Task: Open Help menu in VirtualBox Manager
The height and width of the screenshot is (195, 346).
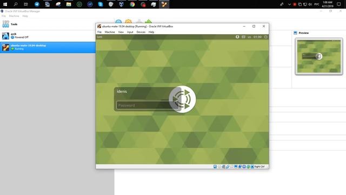Action: point(25,16)
